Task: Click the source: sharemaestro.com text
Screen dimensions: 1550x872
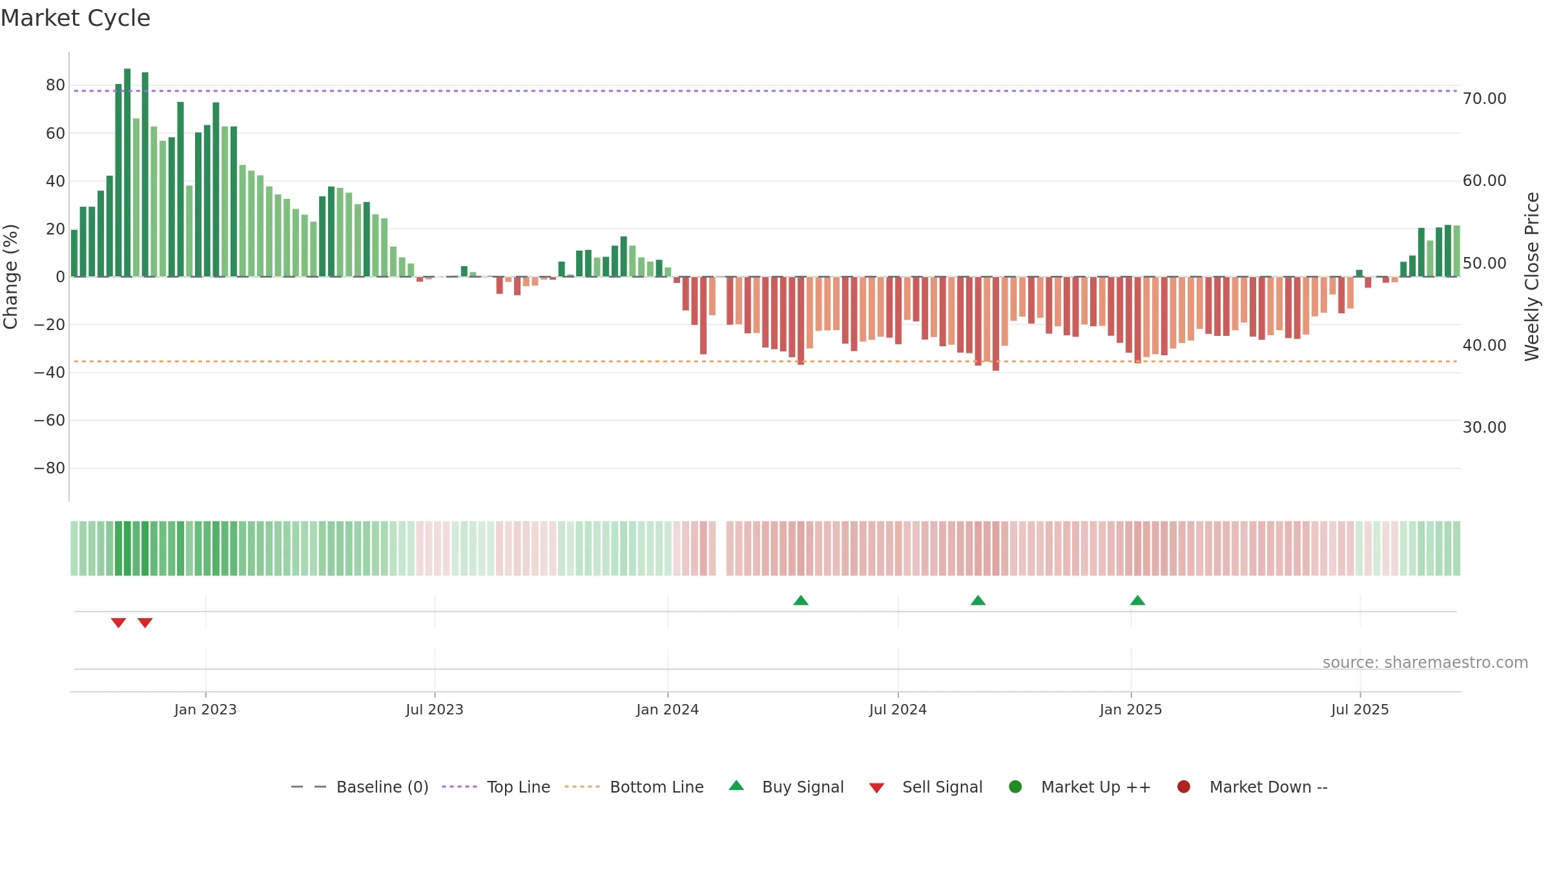Action: [1425, 663]
